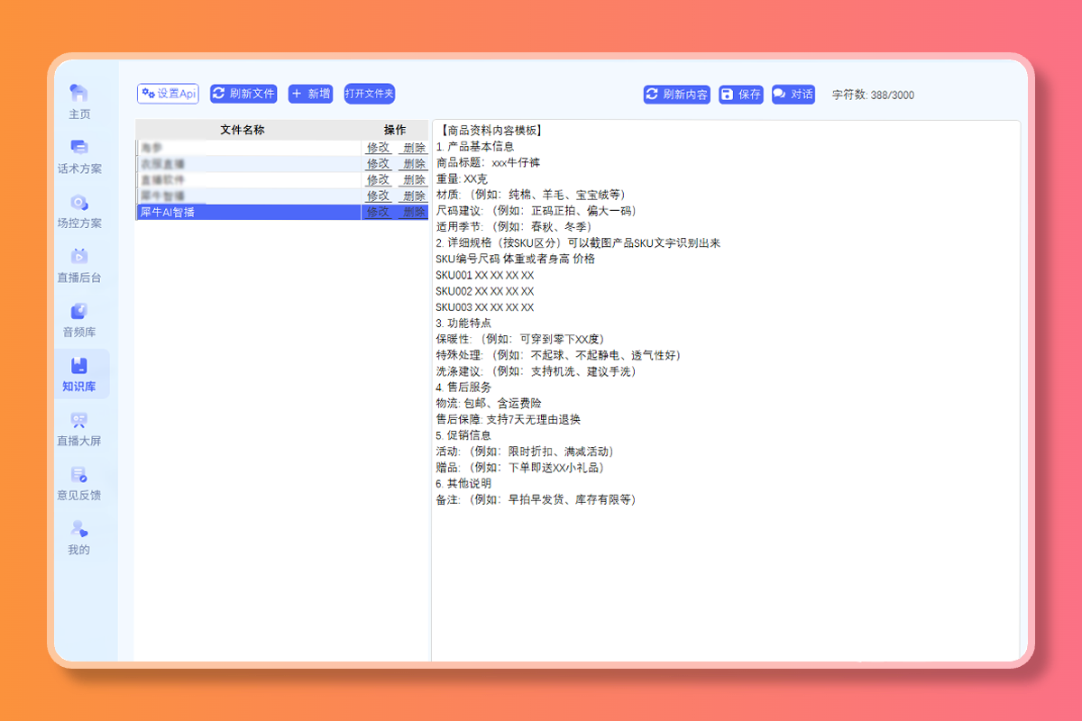Open the 直播后台 sidebar icon

pyautogui.click(x=79, y=257)
